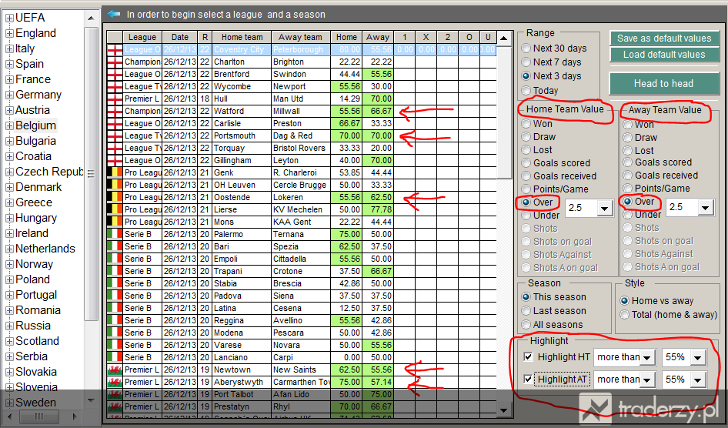Click Wales flag icon in Newtown row
Screen dimensions: 728x428
tap(115, 370)
